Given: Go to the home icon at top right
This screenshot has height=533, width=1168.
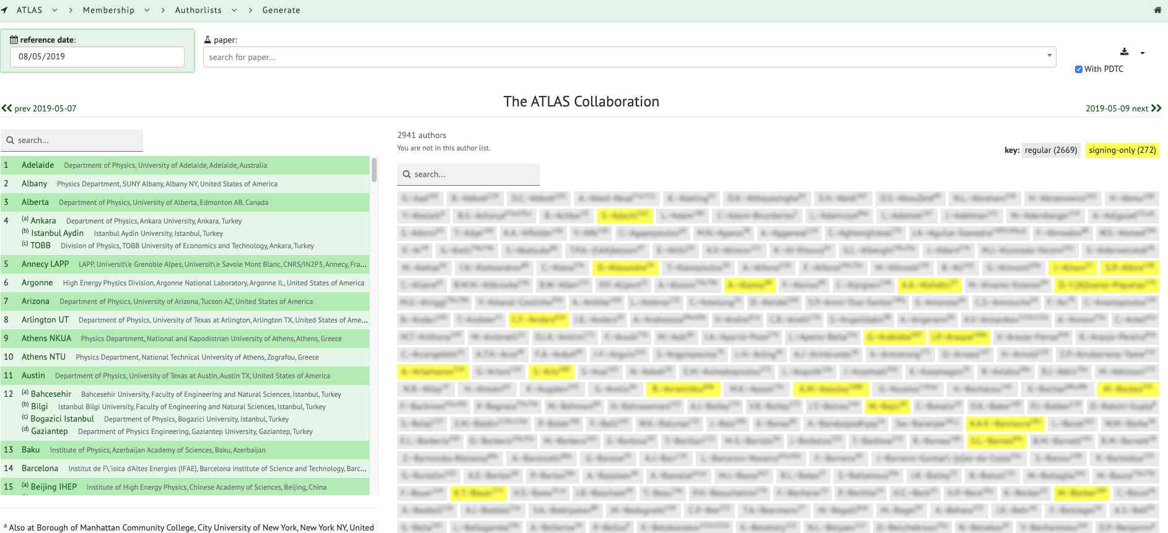Looking at the screenshot, I should click(1157, 10).
